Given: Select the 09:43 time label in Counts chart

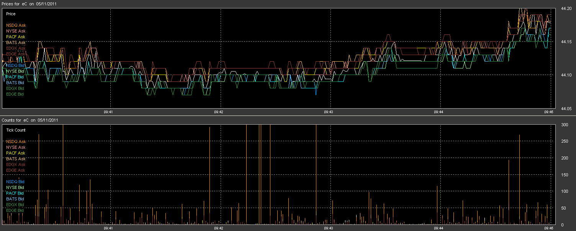Looking at the screenshot, I should 329,228.
